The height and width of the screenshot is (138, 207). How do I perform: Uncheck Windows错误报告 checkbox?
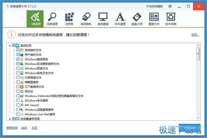pyautogui.click(x=18, y=59)
